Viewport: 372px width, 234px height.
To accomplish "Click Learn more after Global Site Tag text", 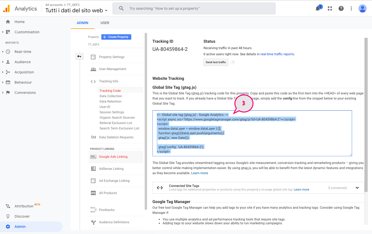I will [x=200, y=173].
